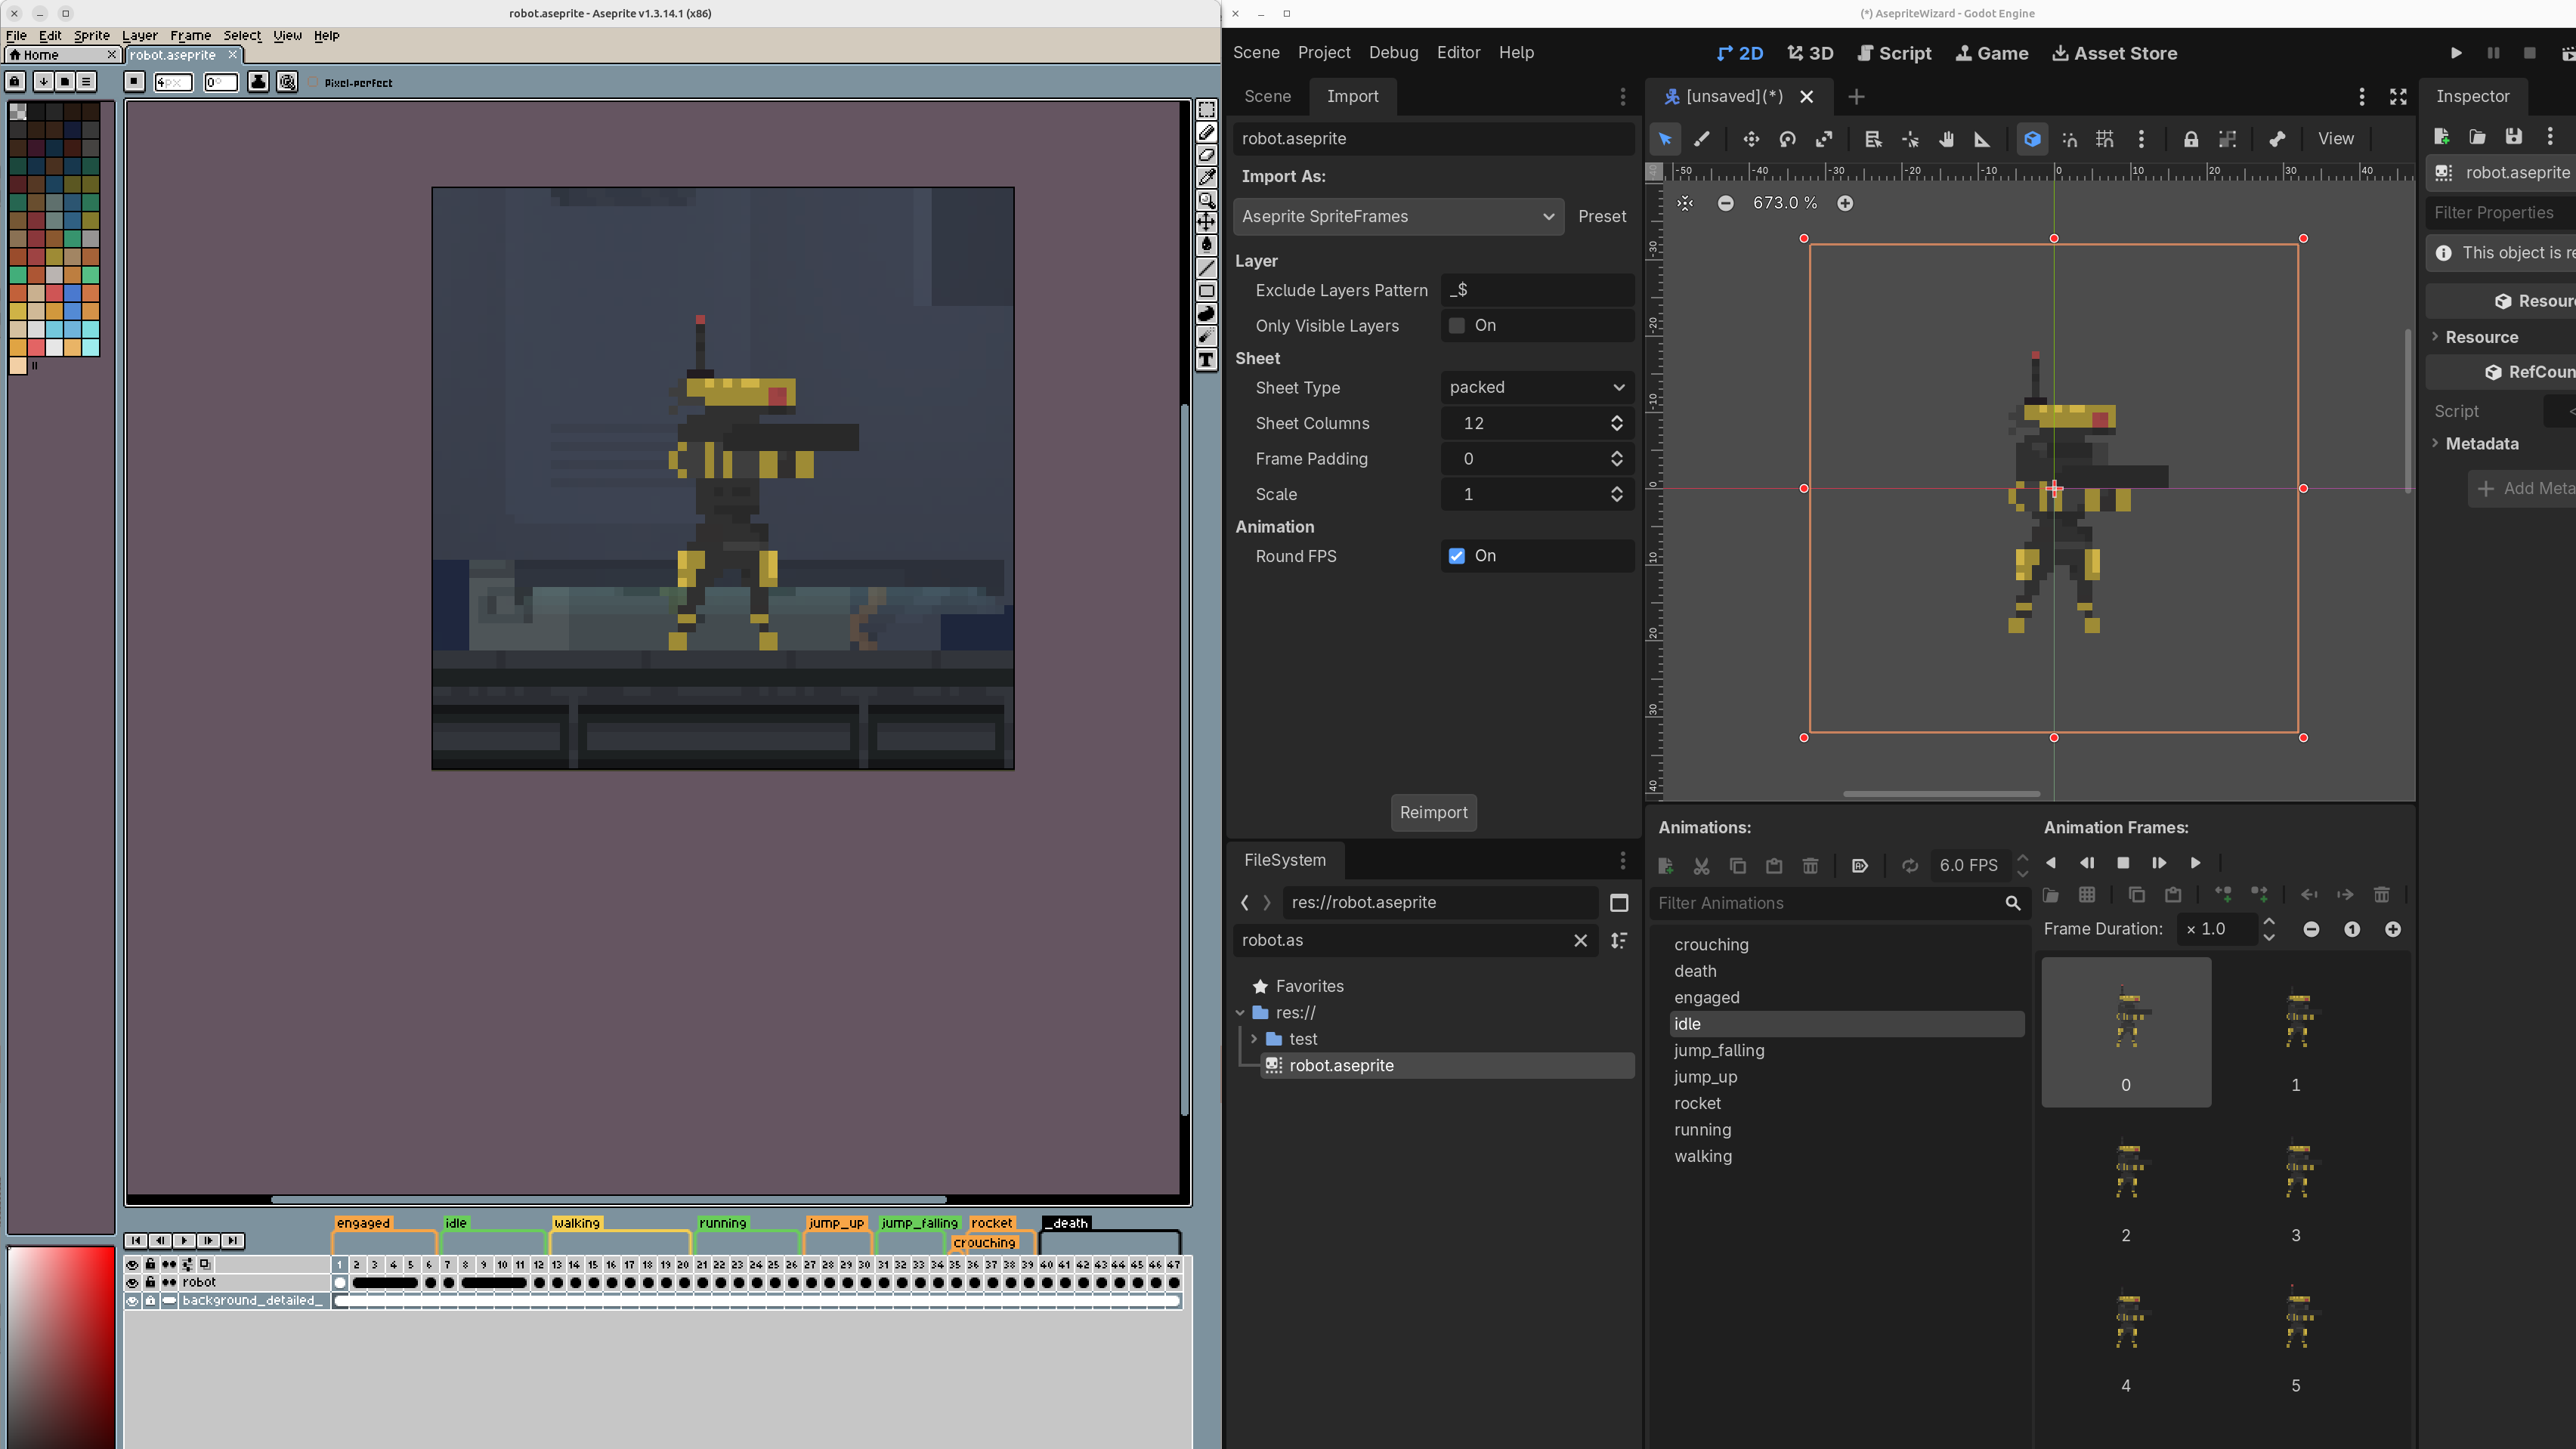Zoom in the Godot viewport with plus button
This screenshot has width=2576, height=1449.
[x=1845, y=203]
